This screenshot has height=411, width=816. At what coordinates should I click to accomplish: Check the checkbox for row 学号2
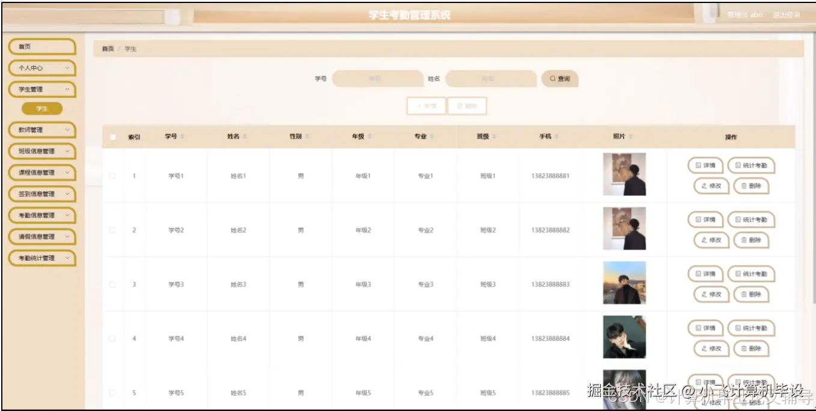point(112,230)
